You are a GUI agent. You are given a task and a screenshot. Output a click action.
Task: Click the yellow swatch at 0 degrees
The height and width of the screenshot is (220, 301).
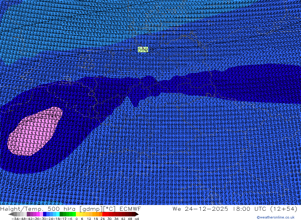[78, 214]
